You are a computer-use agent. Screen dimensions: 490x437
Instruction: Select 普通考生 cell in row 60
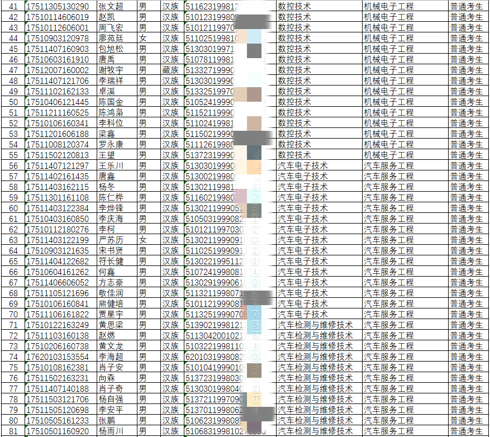[x=467, y=208]
